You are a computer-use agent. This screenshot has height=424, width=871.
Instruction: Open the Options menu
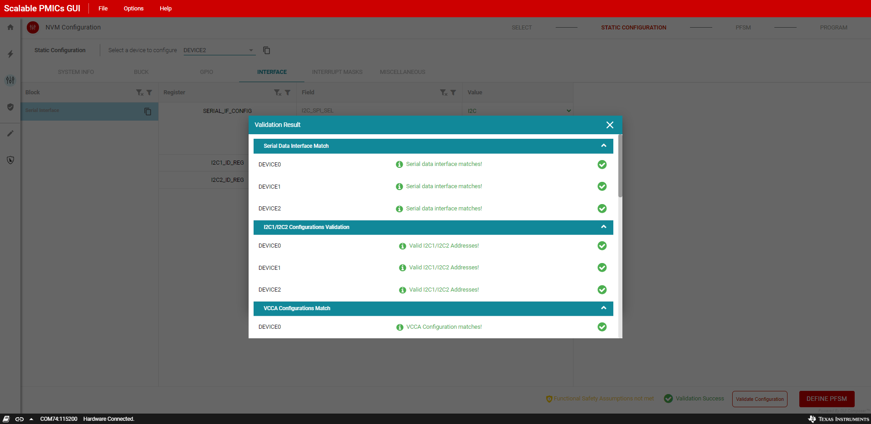pos(133,9)
